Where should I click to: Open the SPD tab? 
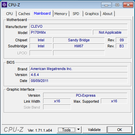(x=76, y=14)
